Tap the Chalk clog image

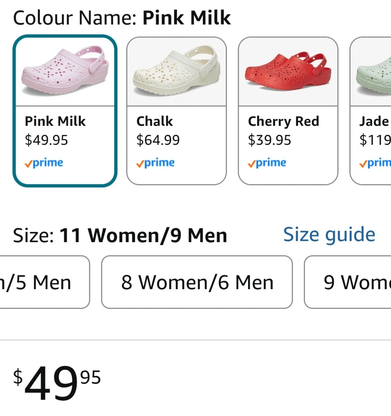(177, 71)
